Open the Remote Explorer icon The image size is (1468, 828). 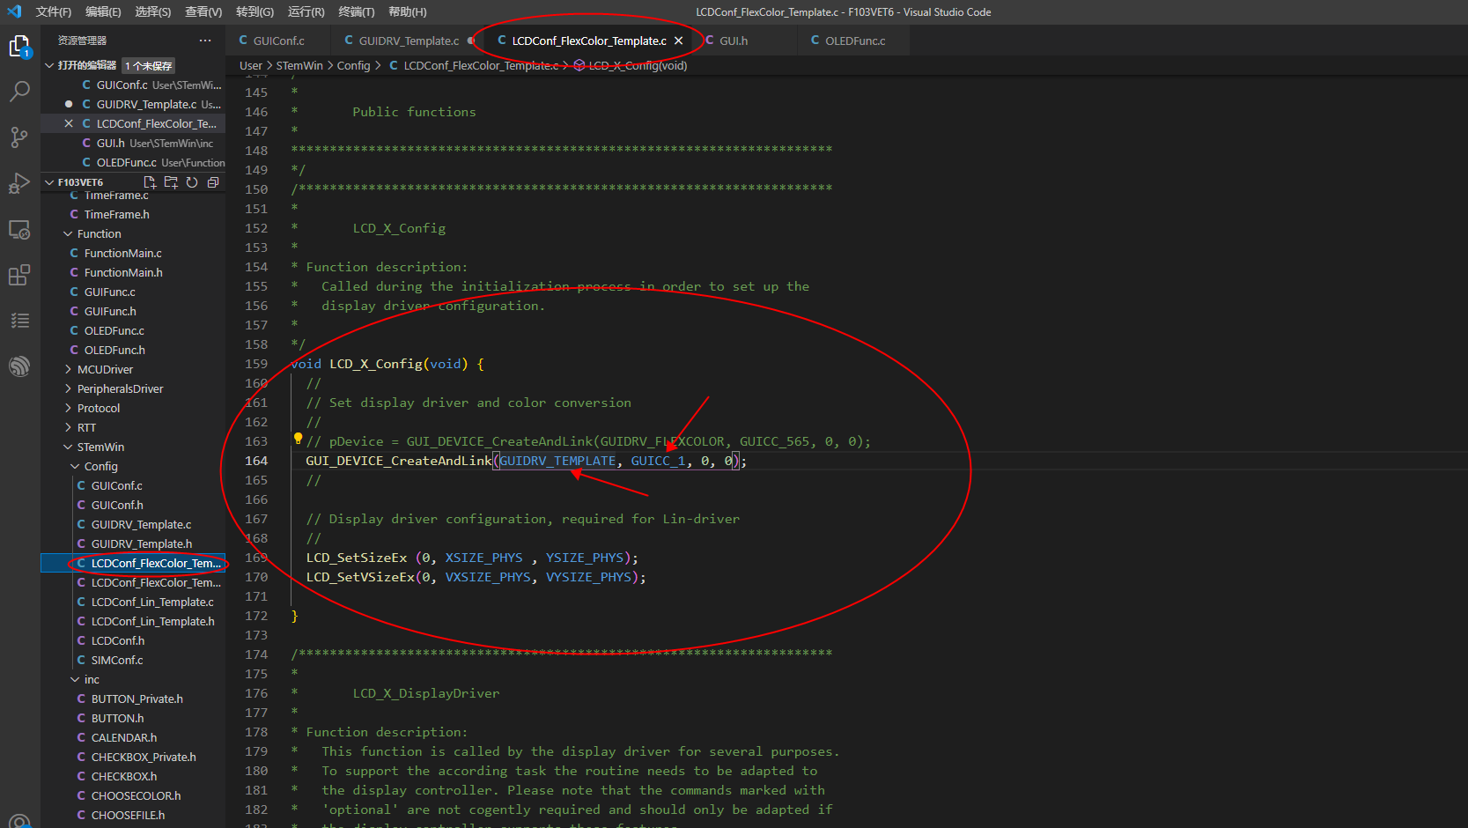point(19,229)
